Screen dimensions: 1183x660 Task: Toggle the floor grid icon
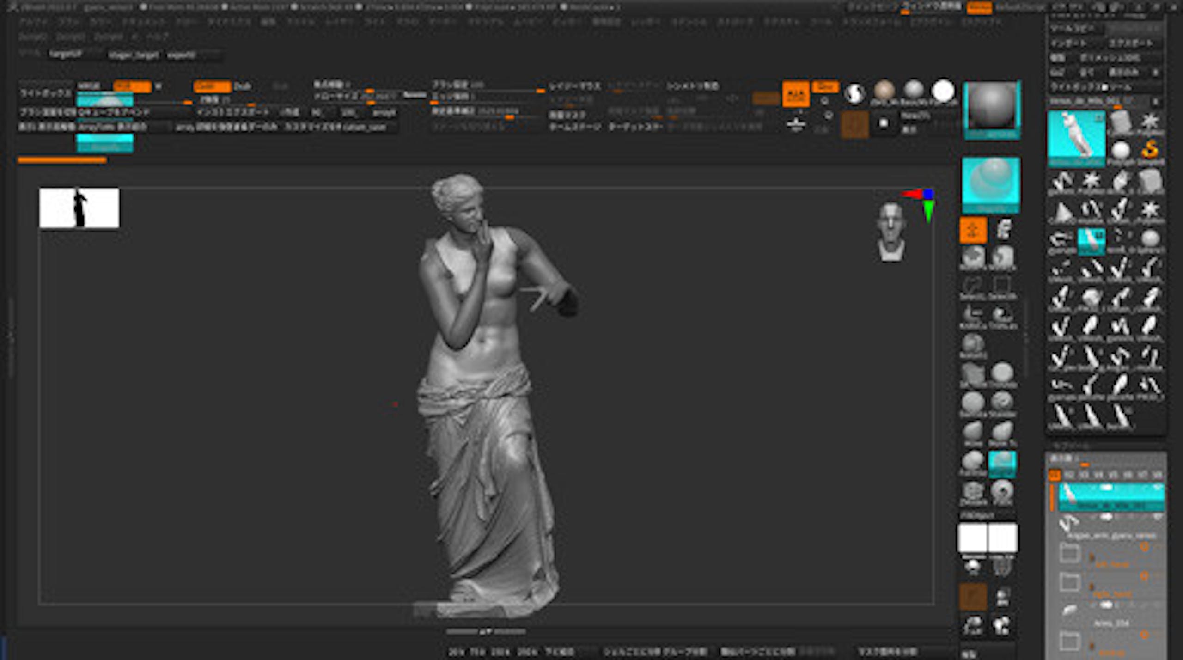[x=796, y=124]
